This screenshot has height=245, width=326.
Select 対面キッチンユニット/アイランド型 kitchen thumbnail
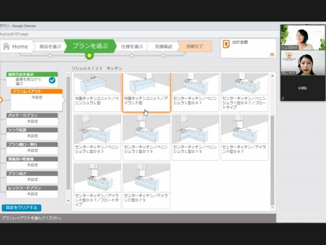pos(146,92)
